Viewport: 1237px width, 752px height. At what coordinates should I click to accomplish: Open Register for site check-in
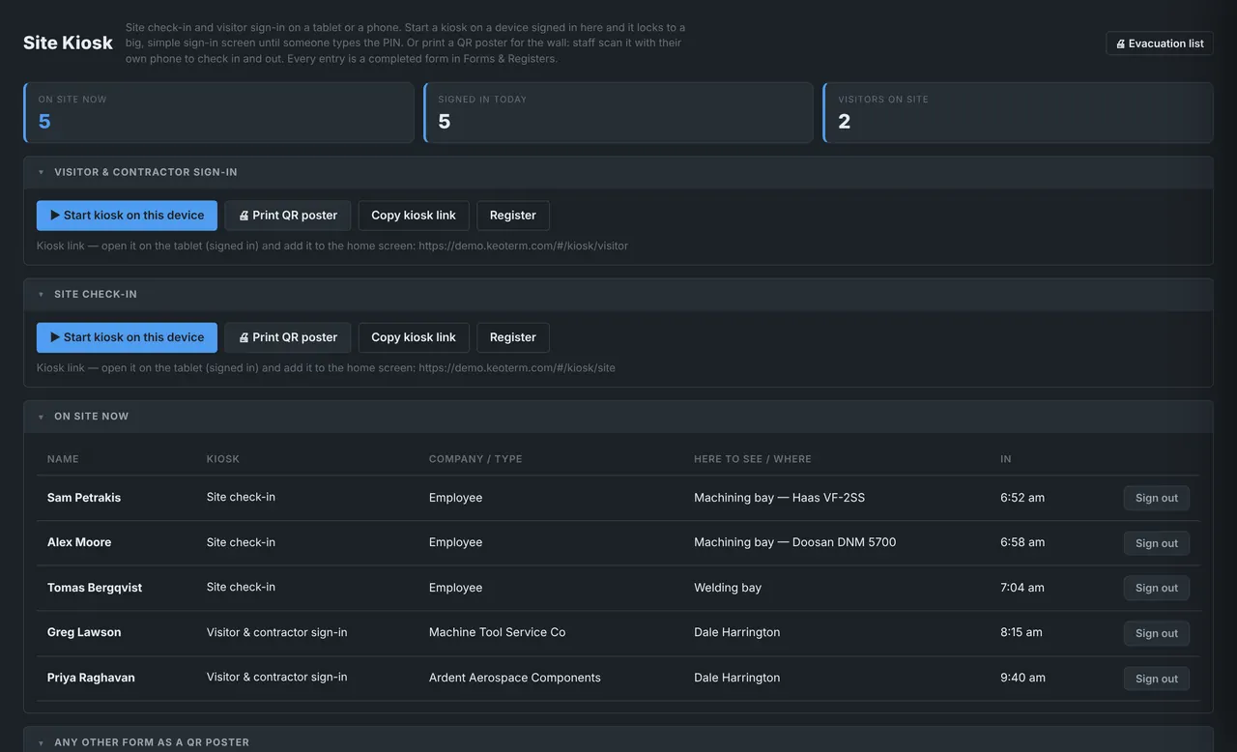[513, 337]
